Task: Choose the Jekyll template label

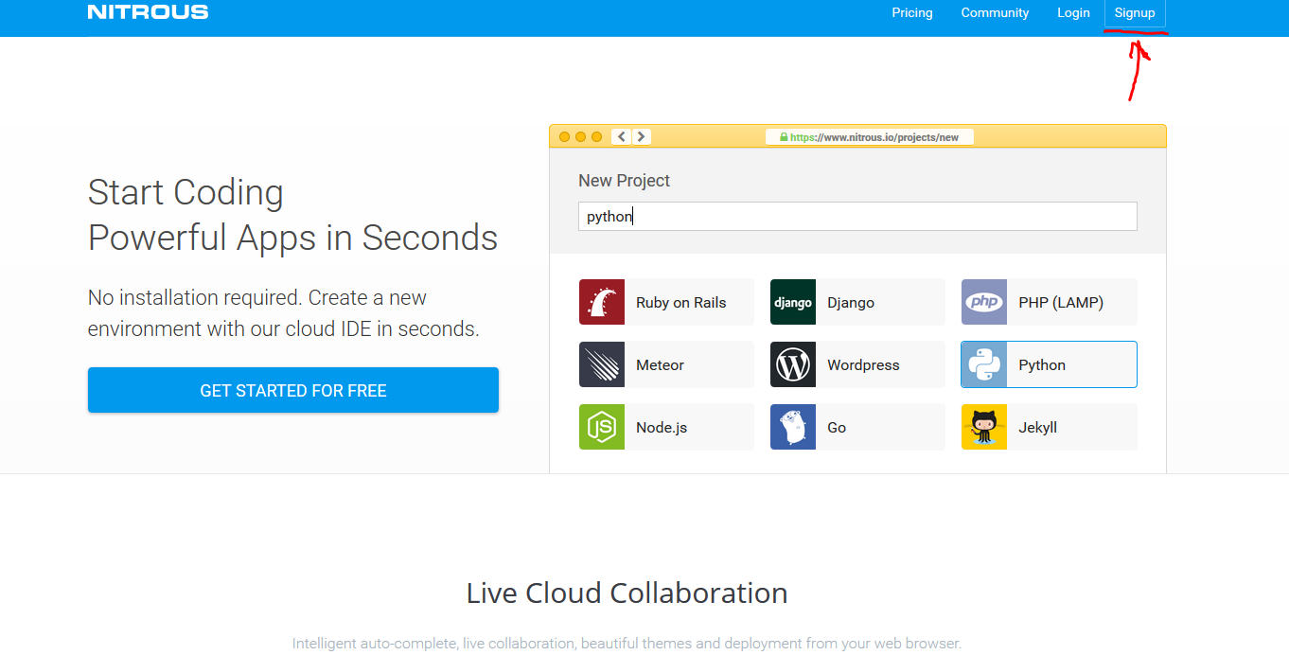Action: tap(1037, 428)
